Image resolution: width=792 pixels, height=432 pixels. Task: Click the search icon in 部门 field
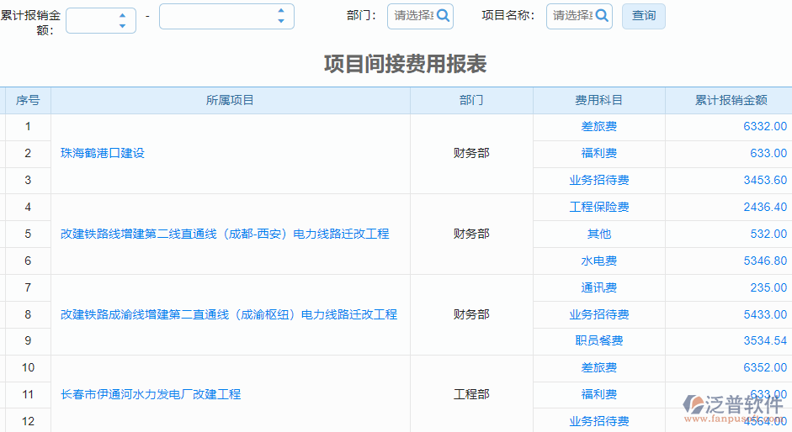(x=443, y=16)
